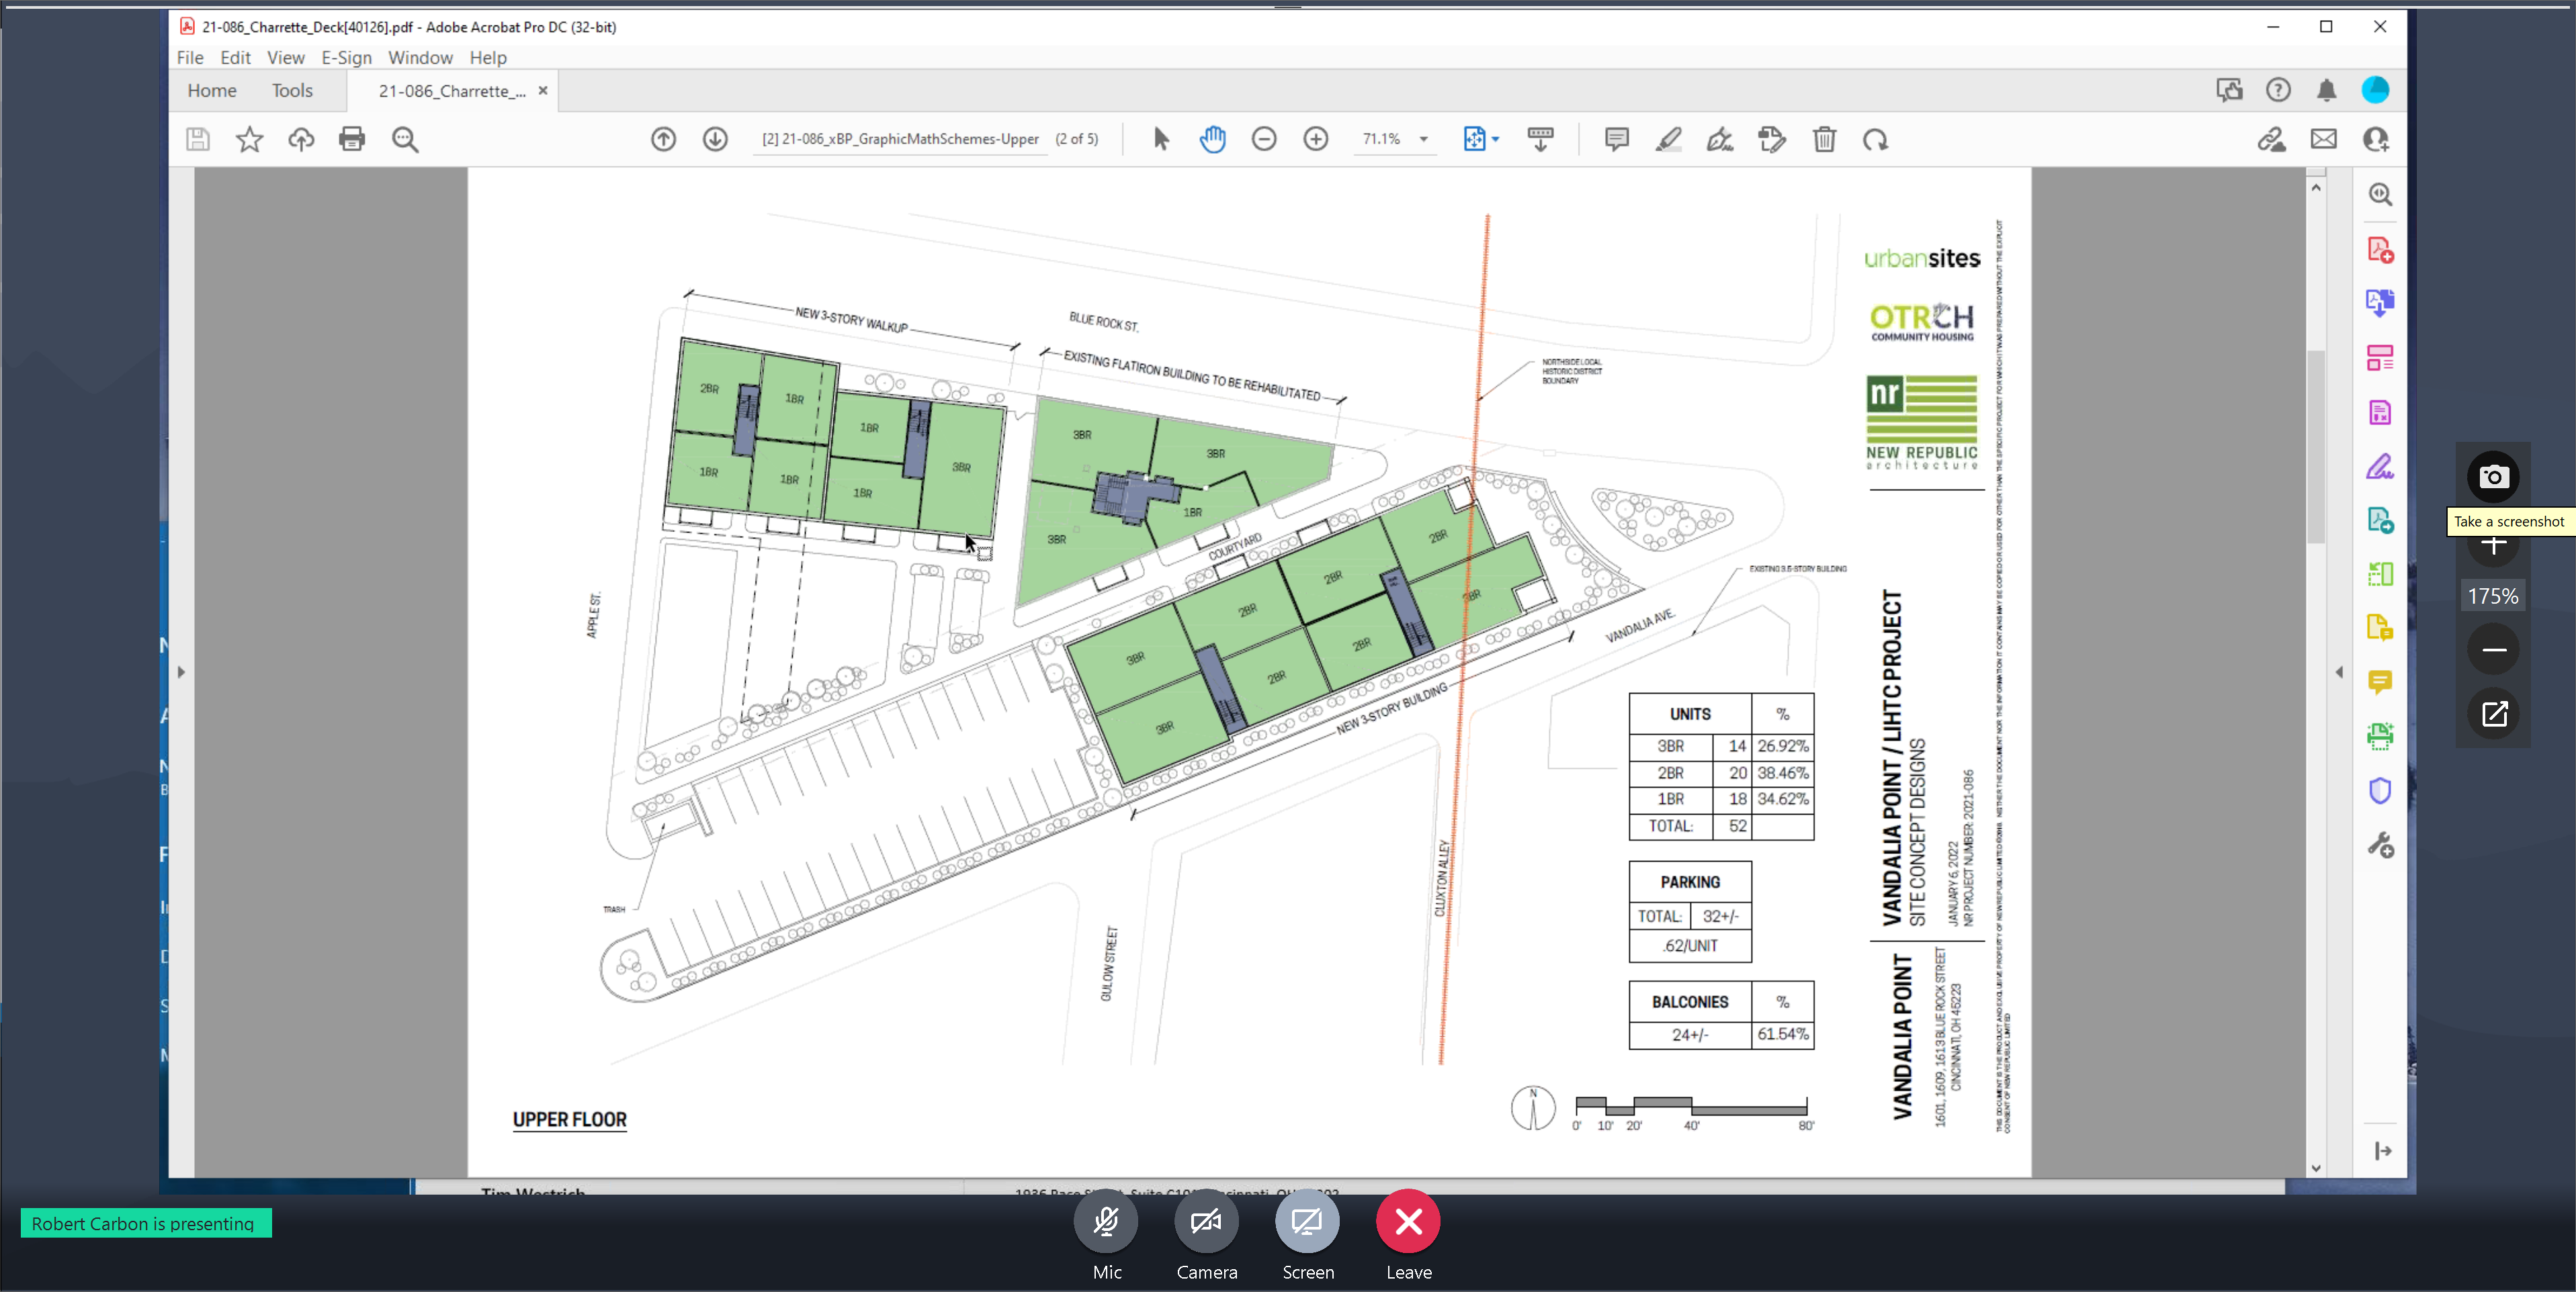Image resolution: width=2576 pixels, height=1292 pixels.
Task: Open the E-Sign menu
Action: point(346,58)
